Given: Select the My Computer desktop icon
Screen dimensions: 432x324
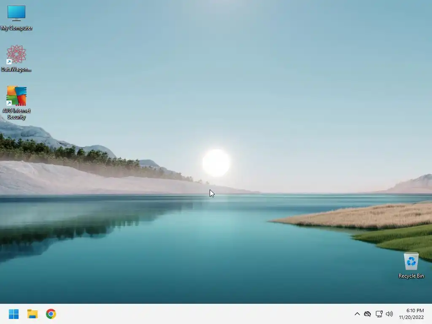Looking at the screenshot, I should (16, 18).
